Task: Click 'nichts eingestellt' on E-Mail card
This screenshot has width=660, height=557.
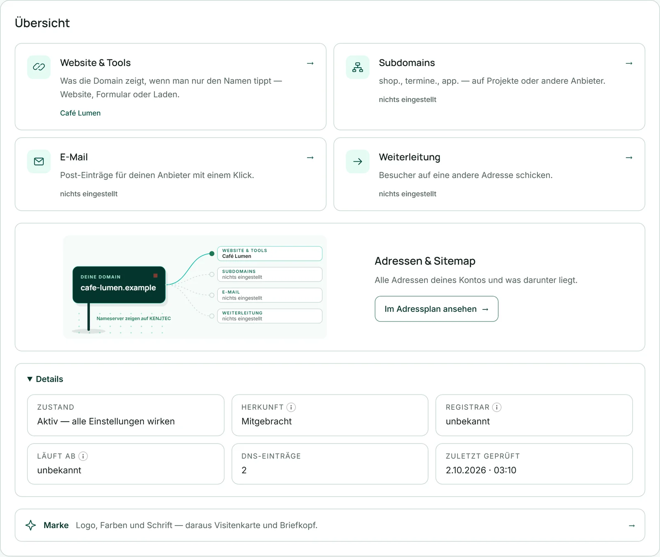Action: (89, 194)
